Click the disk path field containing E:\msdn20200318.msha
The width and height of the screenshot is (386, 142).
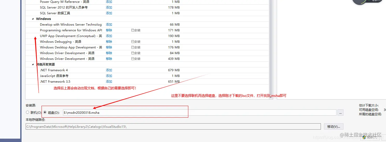199,113
